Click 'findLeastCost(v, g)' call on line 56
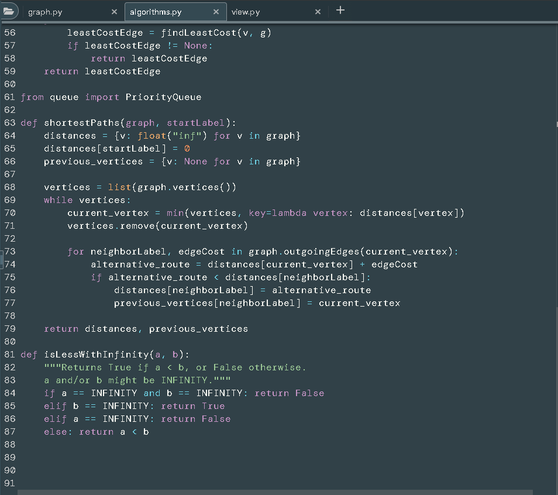This screenshot has width=558, height=495. pos(216,33)
